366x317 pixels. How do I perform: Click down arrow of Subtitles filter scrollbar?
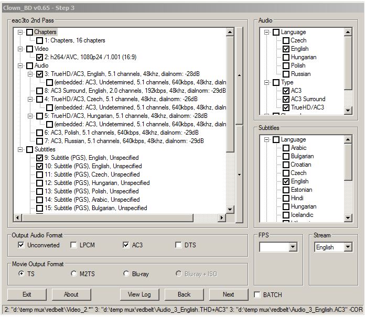pyautogui.click(x=348, y=218)
